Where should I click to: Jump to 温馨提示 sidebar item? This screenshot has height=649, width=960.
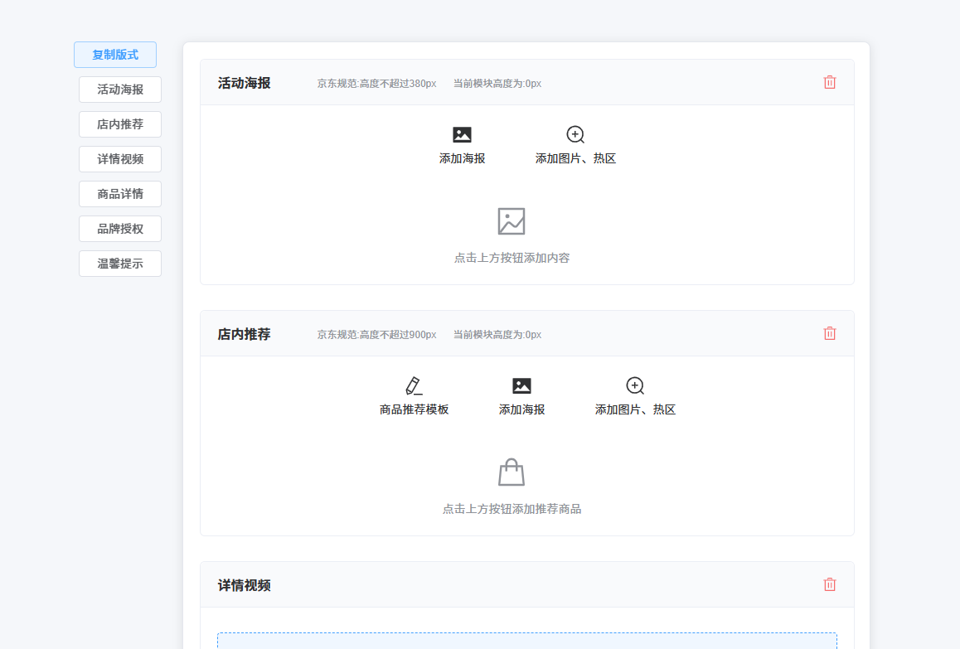tap(120, 264)
